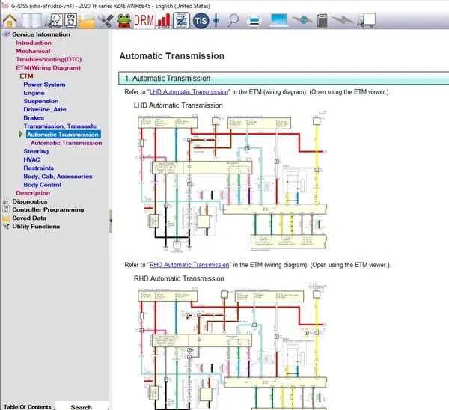Image resolution: width=449 pixels, height=410 pixels.
Task: Open the Description section
Action: (33, 193)
